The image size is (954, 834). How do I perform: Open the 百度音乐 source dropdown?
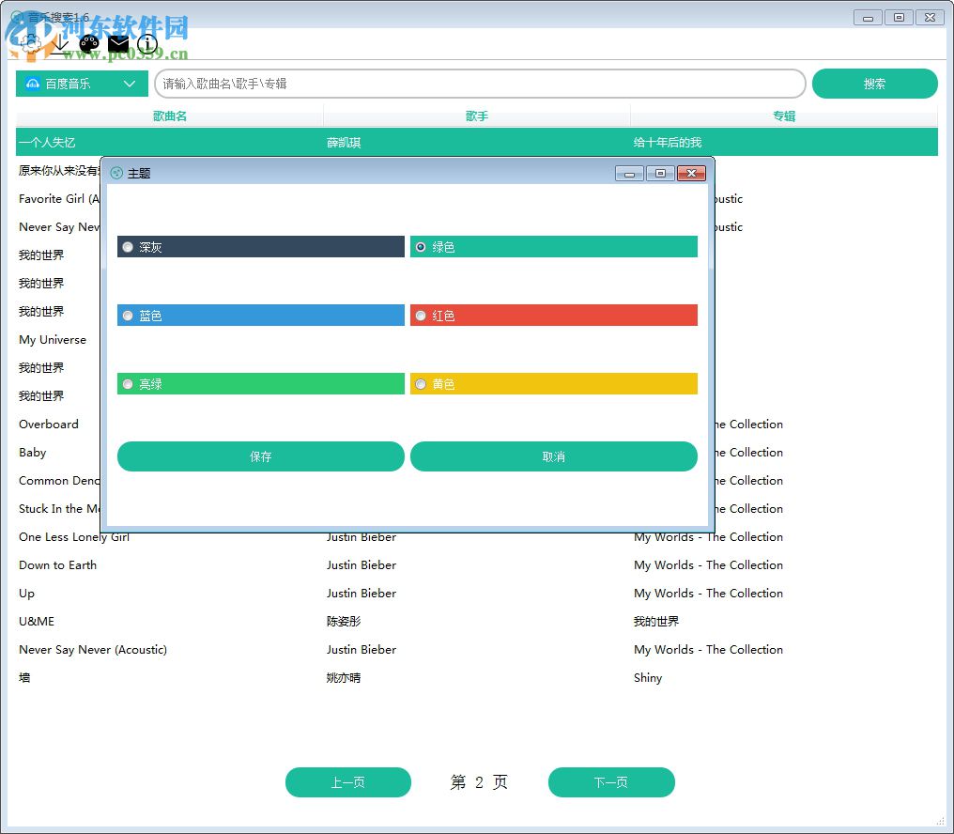pos(82,84)
